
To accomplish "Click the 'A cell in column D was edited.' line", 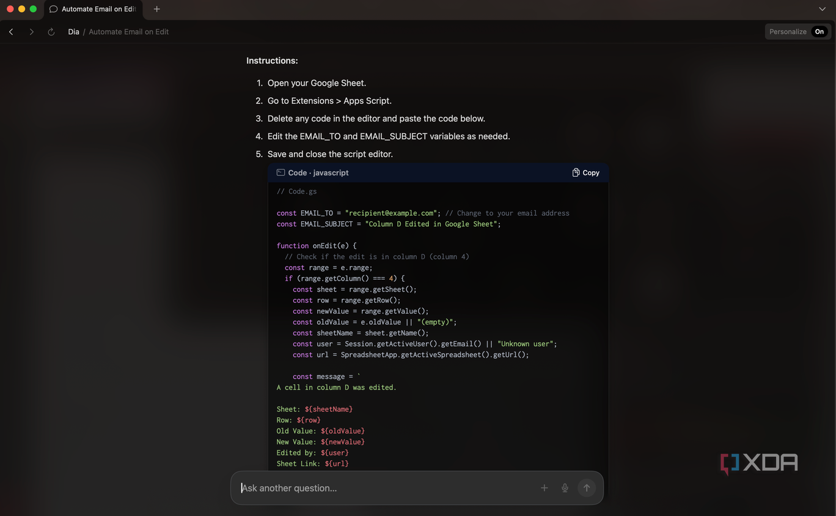I will click(336, 388).
